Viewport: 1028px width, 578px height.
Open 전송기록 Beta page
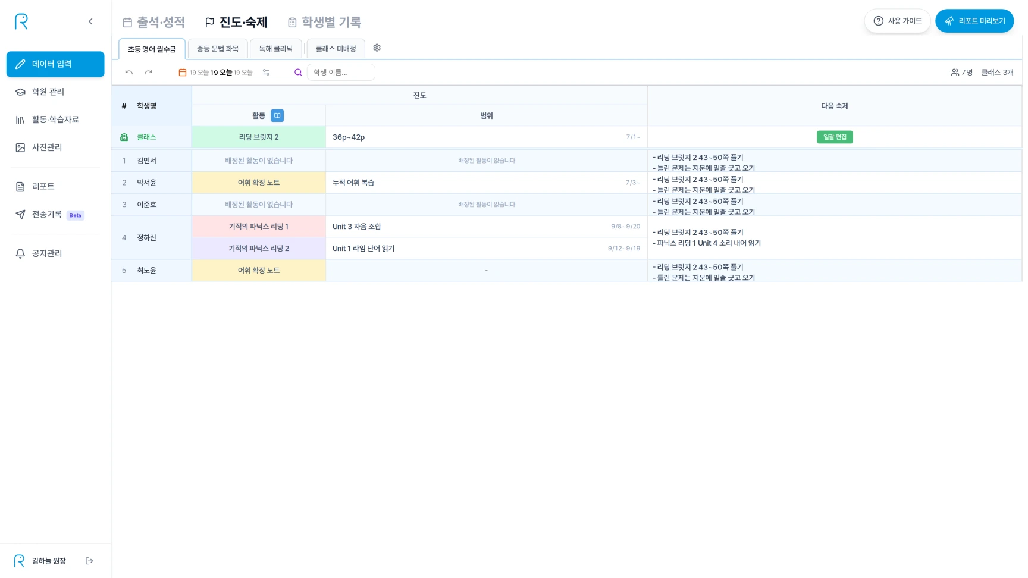click(55, 215)
